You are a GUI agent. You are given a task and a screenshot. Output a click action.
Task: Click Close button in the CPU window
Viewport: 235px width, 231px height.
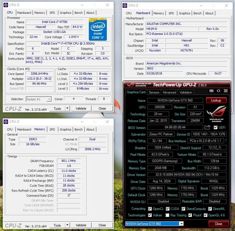[102, 108]
